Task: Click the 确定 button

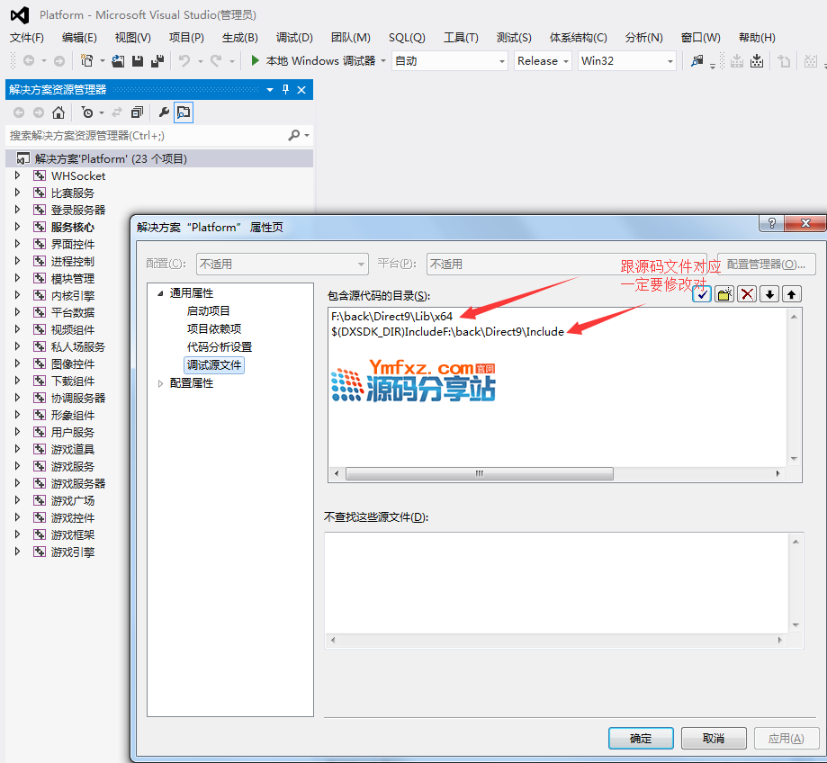Action: pyautogui.click(x=641, y=738)
